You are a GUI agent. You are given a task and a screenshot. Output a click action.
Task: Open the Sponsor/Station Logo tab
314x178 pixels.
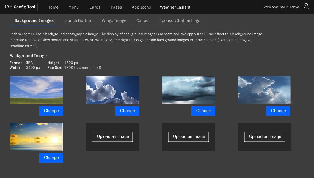[180, 20]
